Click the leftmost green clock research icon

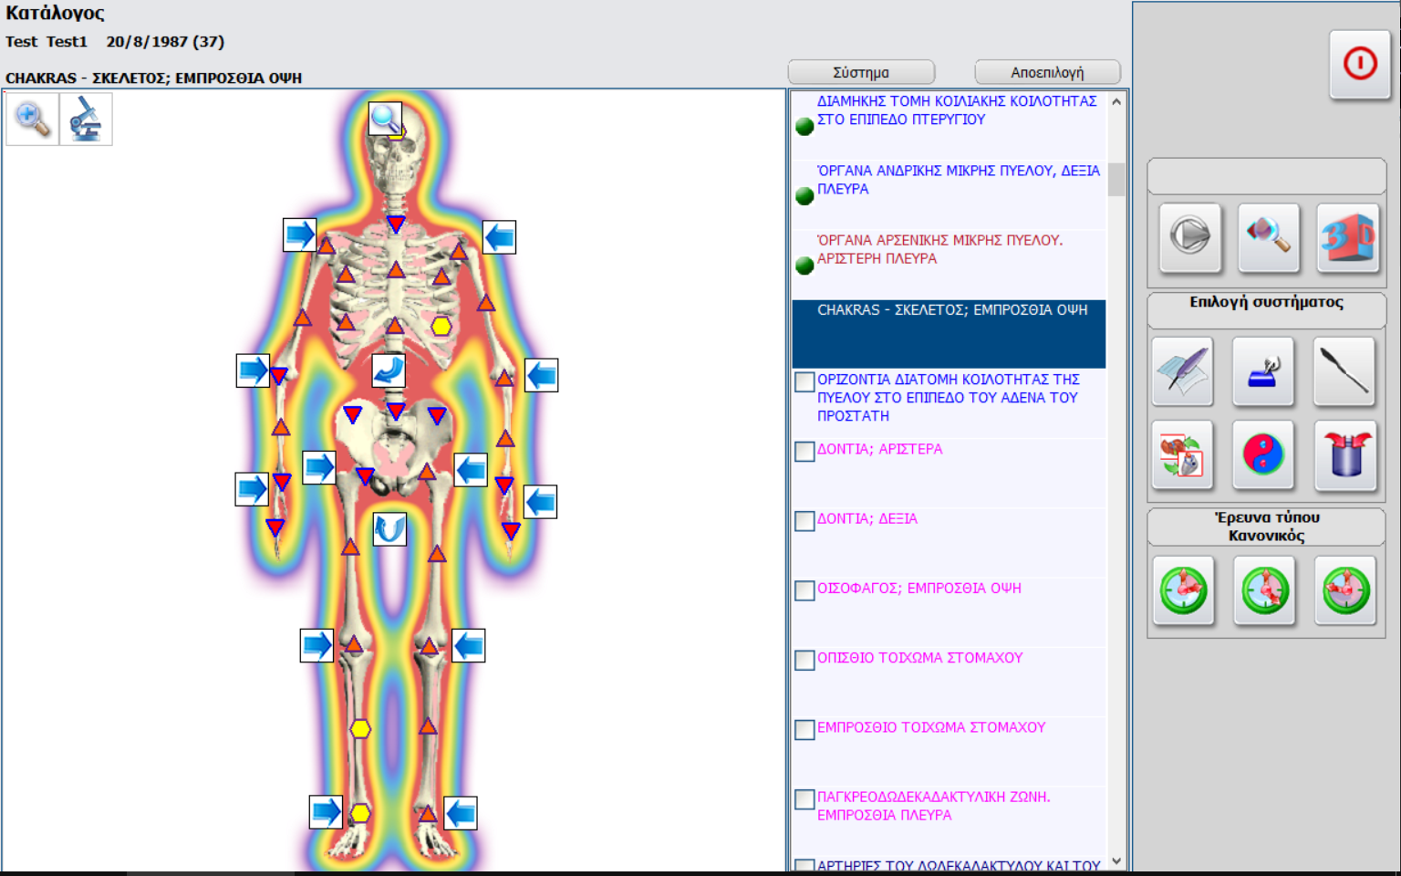coord(1183,590)
